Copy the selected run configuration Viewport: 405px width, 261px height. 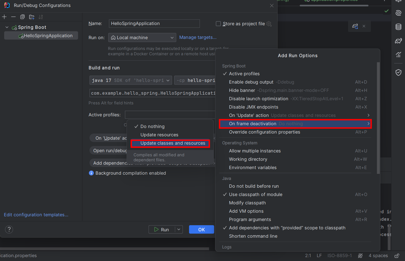[x=22, y=17]
